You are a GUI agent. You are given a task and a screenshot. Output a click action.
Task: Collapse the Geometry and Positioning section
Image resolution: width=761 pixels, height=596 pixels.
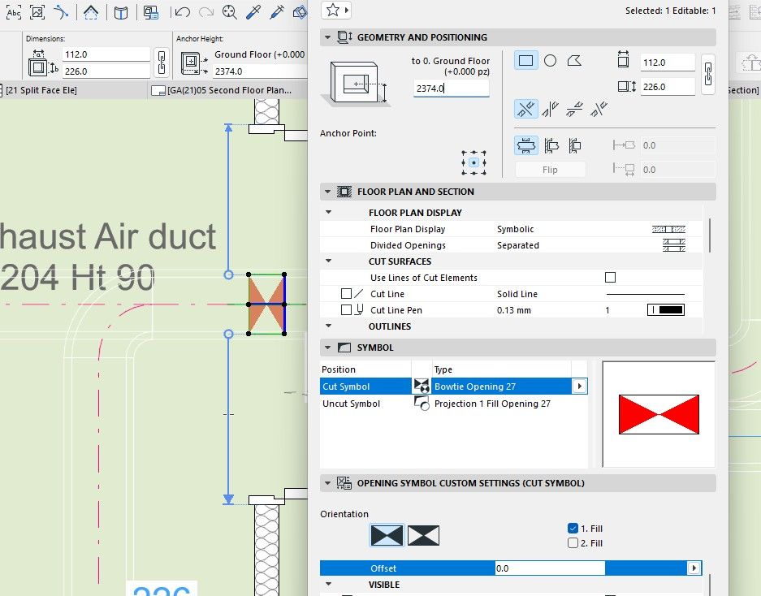[x=327, y=37]
